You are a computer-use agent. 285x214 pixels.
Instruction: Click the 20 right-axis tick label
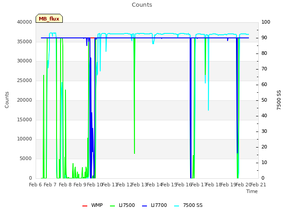(x=264, y=147)
